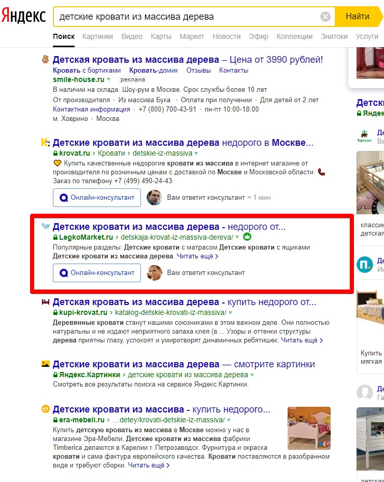
Task: Click the smile-house.ru green domain link
Action: (x=79, y=79)
